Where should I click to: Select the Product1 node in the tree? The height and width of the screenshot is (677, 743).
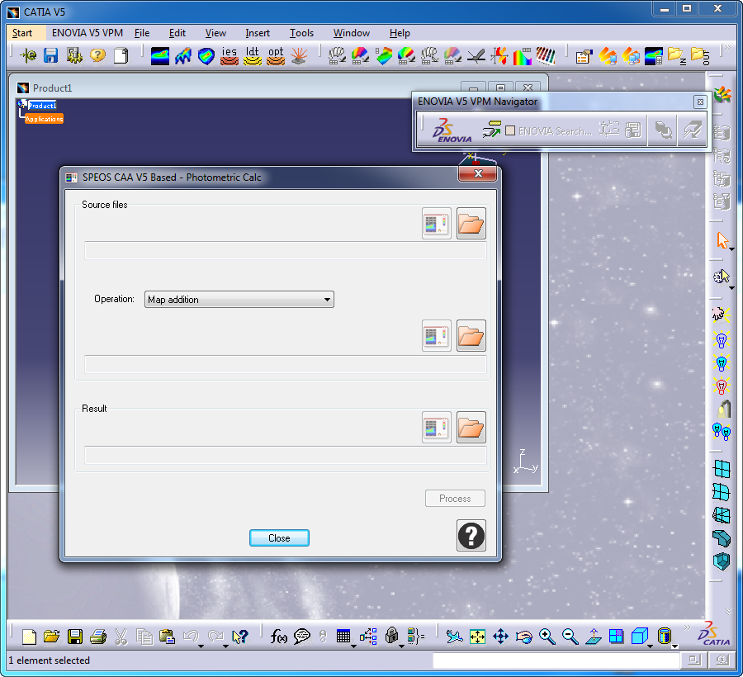(42, 105)
